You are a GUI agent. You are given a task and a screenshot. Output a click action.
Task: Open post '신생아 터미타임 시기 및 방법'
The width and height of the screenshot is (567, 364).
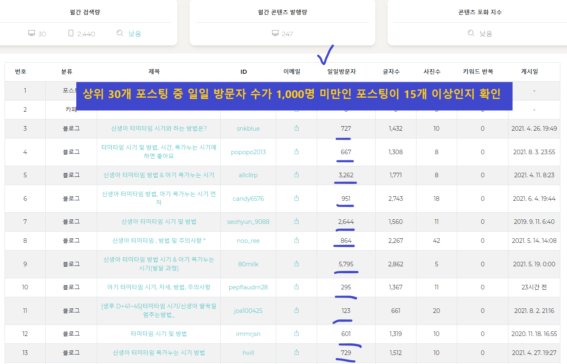159,222
